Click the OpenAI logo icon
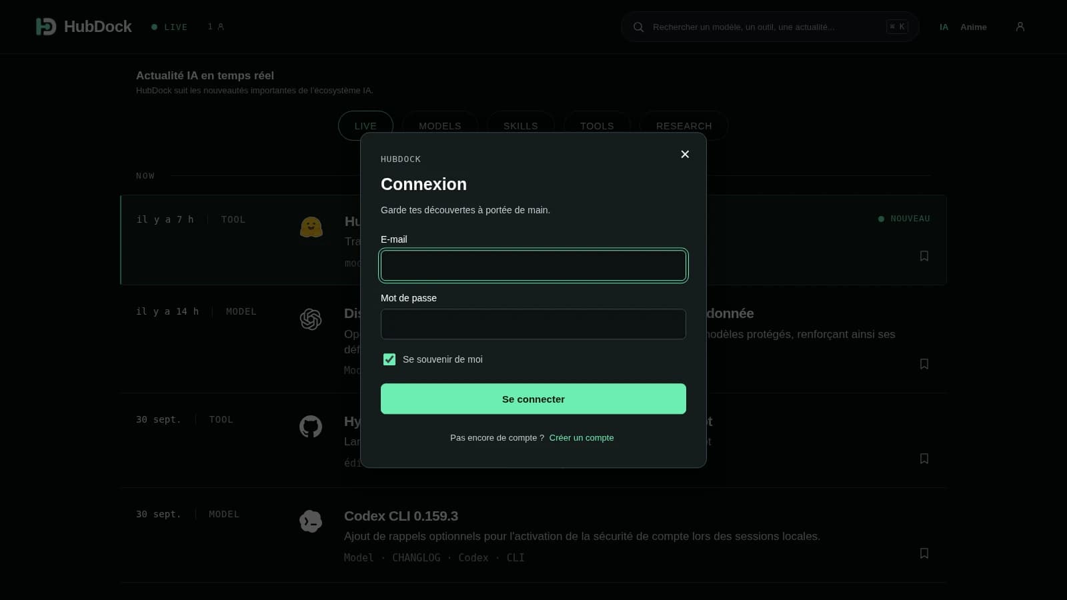1067x600 pixels. pyautogui.click(x=311, y=319)
